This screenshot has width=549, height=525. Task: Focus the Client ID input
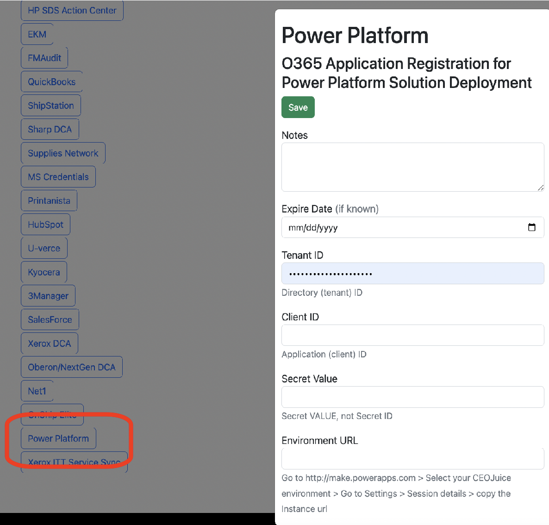[412, 335]
